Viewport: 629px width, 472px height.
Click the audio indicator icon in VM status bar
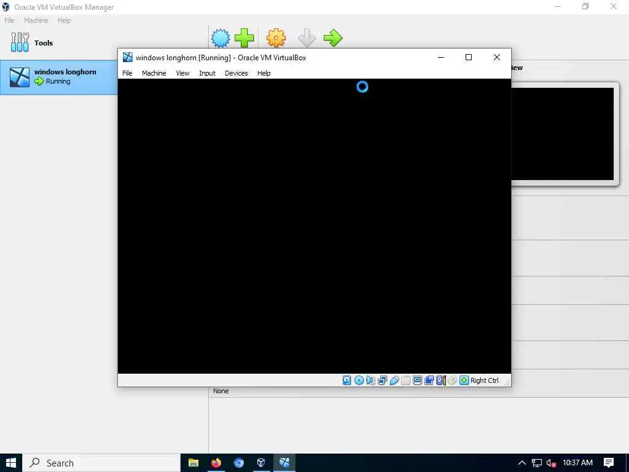click(370, 380)
